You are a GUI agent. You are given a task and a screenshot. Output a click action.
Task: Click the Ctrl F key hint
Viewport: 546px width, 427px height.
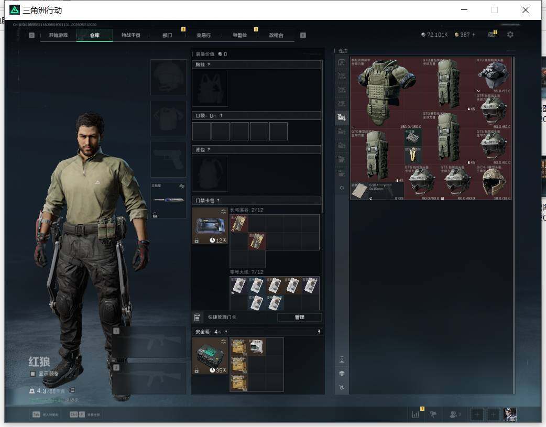tap(78, 414)
